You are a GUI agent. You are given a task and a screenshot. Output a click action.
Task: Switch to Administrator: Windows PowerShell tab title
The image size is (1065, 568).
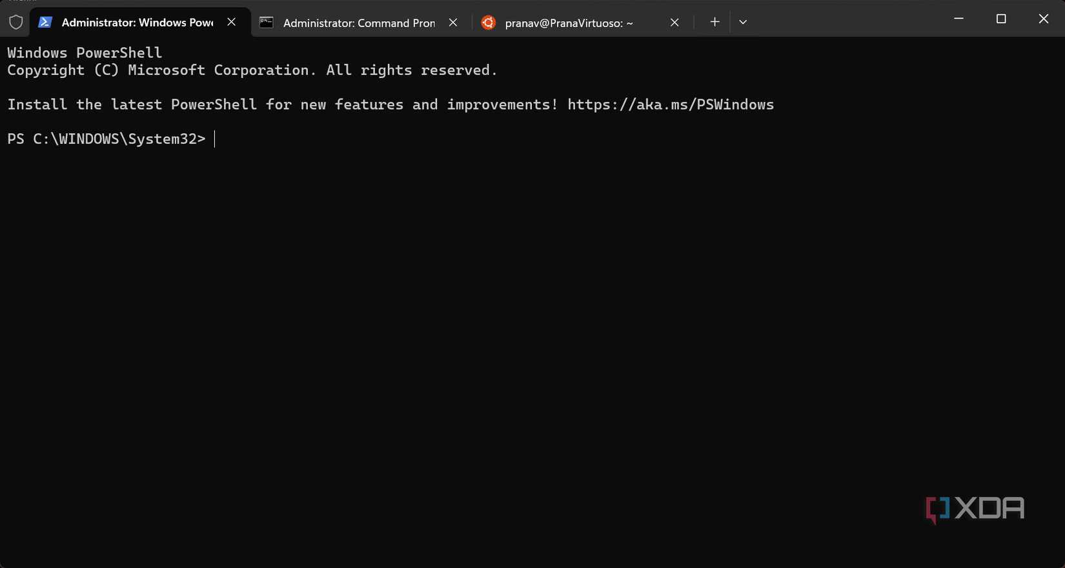[137, 23]
